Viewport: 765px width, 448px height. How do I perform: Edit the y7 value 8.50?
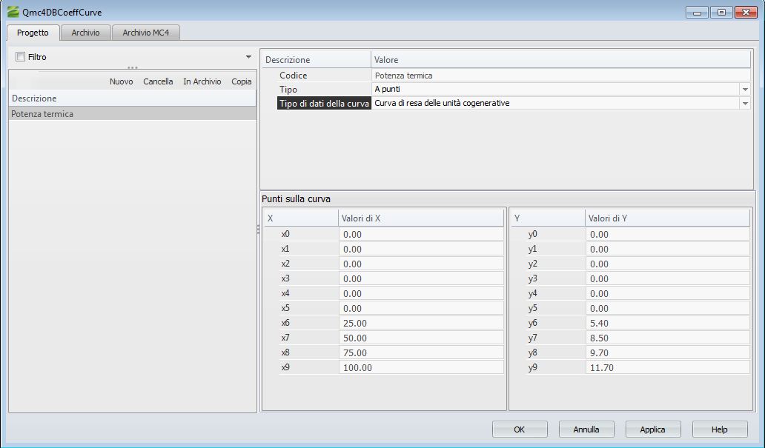[667, 338]
